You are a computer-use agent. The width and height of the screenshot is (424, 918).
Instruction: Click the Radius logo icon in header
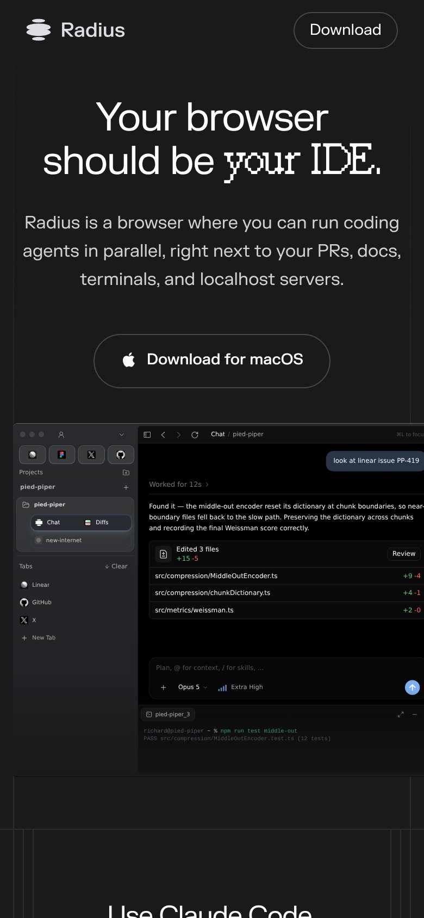pyautogui.click(x=39, y=30)
